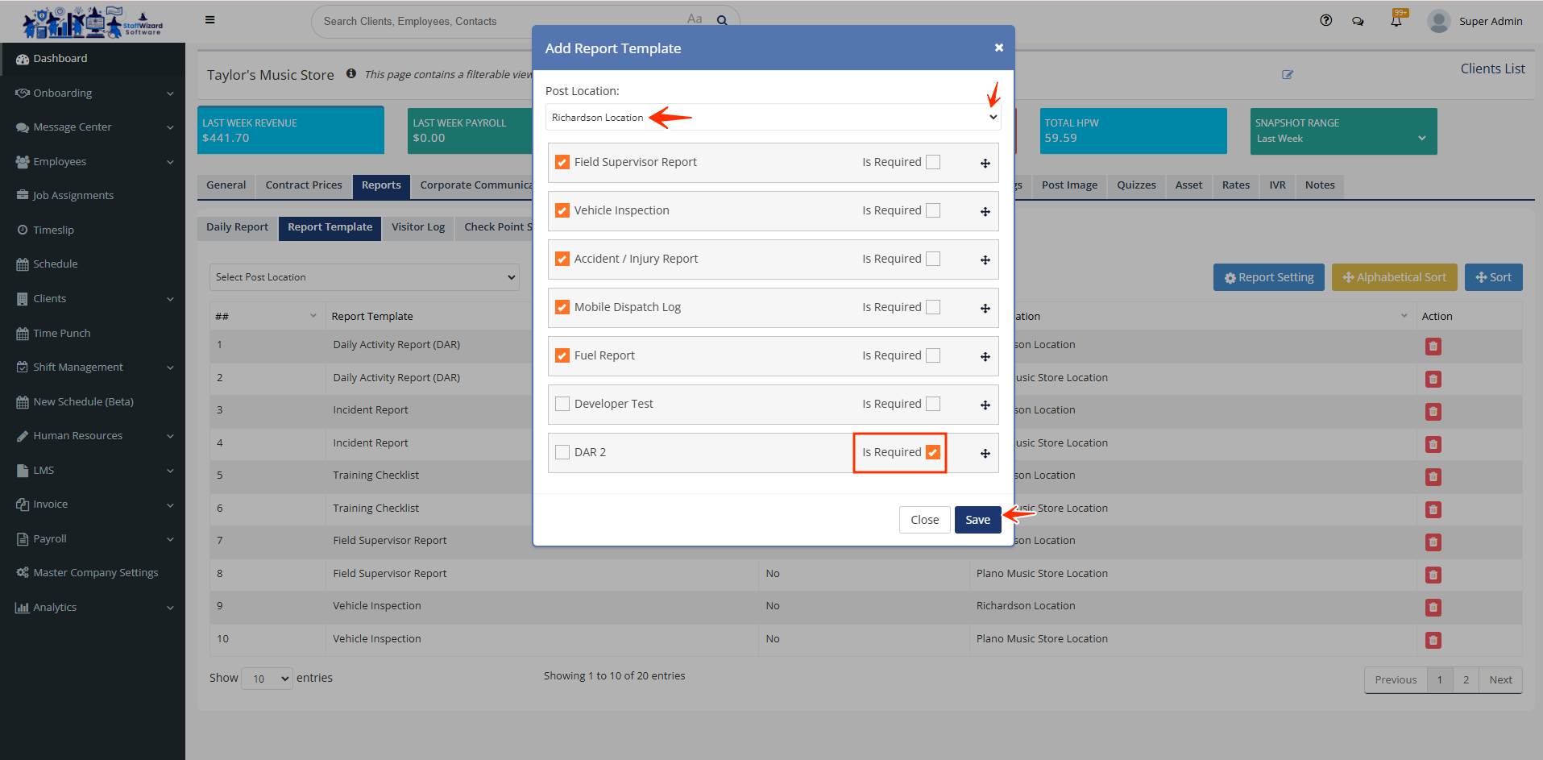Untick Is Required for DAR 2
The width and height of the screenshot is (1543, 760).
pos(933,452)
